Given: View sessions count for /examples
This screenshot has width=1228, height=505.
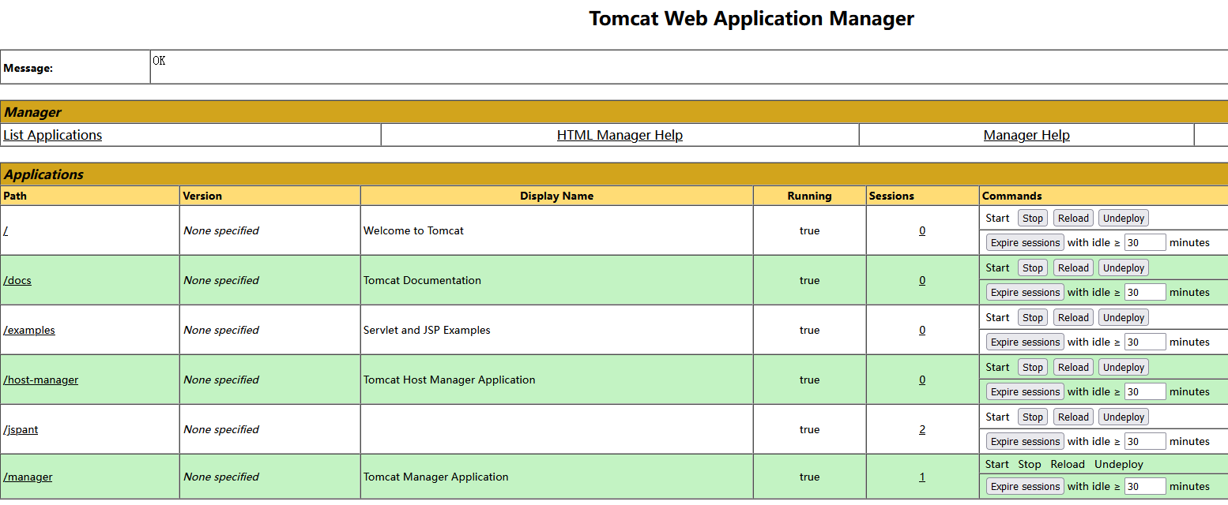Looking at the screenshot, I should click(x=922, y=330).
